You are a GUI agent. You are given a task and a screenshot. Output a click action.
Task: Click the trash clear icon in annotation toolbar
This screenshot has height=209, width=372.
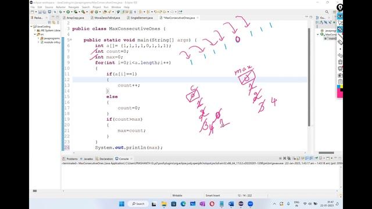tap(340, 62)
